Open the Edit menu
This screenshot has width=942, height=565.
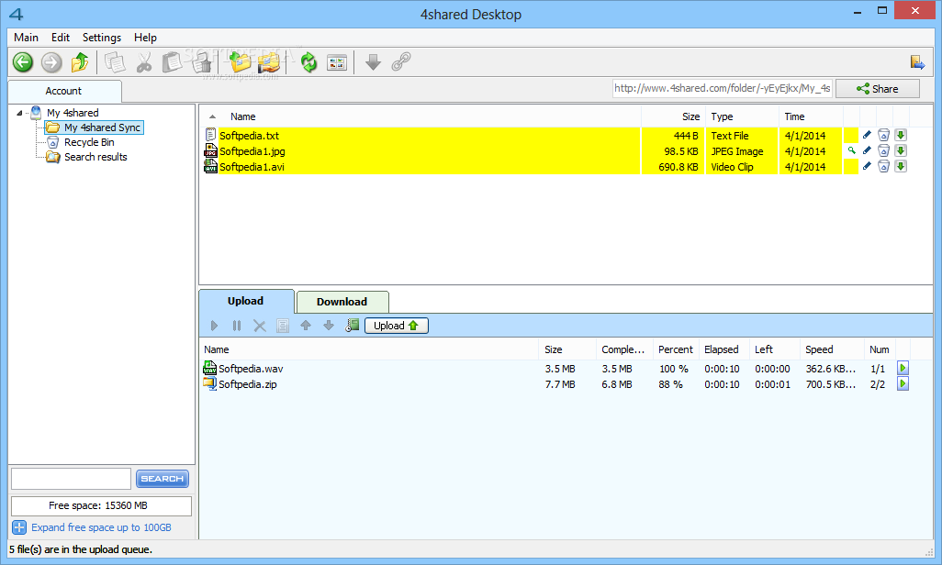point(61,38)
